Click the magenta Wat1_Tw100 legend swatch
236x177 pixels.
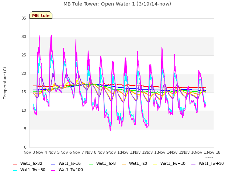point(53,170)
